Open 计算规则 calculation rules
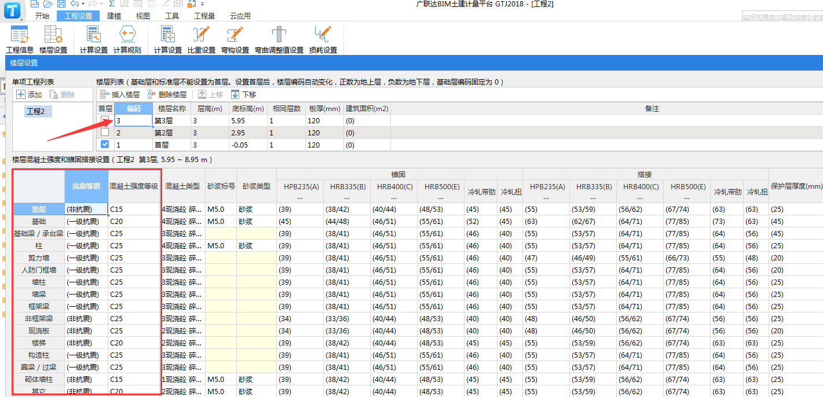This screenshot has width=823, height=397. (127, 39)
